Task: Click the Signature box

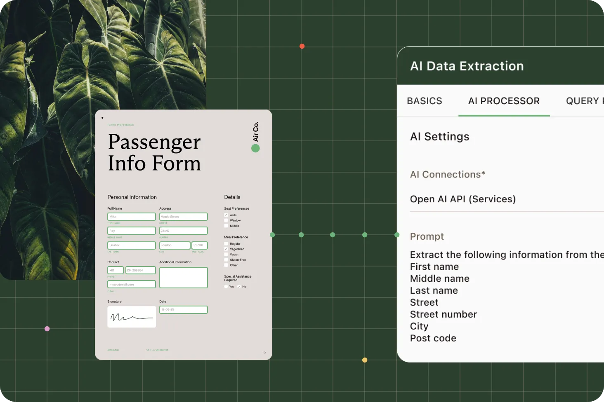Action: coord(132,317)
